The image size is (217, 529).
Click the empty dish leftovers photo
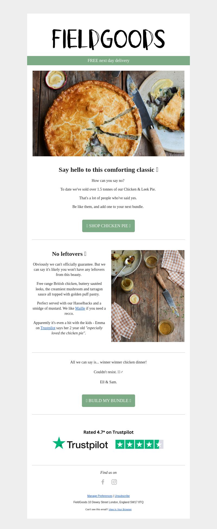coord(148,296)
